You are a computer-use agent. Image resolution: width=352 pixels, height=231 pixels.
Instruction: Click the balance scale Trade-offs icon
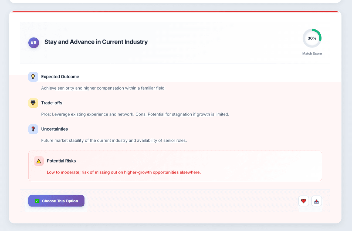(x=33, y=103)
